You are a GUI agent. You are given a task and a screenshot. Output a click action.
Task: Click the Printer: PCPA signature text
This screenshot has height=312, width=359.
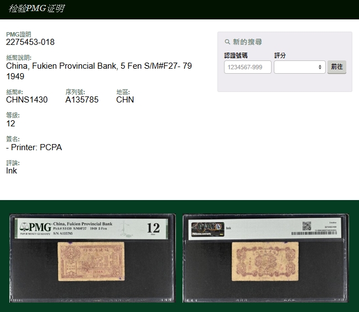pyautogui.click(x=34, y=147)
